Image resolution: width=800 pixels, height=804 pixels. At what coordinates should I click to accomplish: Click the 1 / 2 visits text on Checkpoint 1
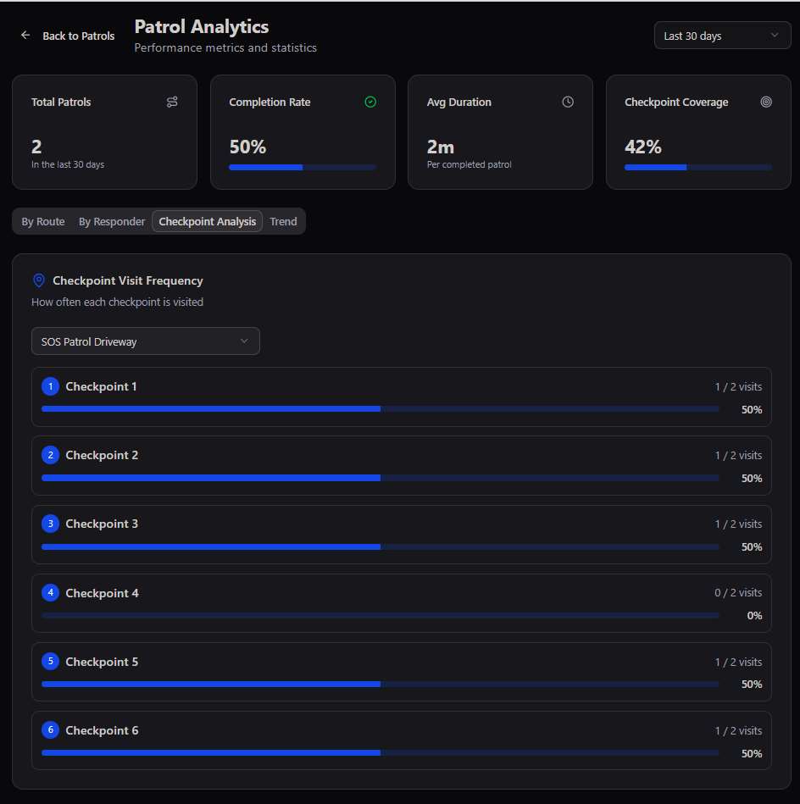point(738,386)
